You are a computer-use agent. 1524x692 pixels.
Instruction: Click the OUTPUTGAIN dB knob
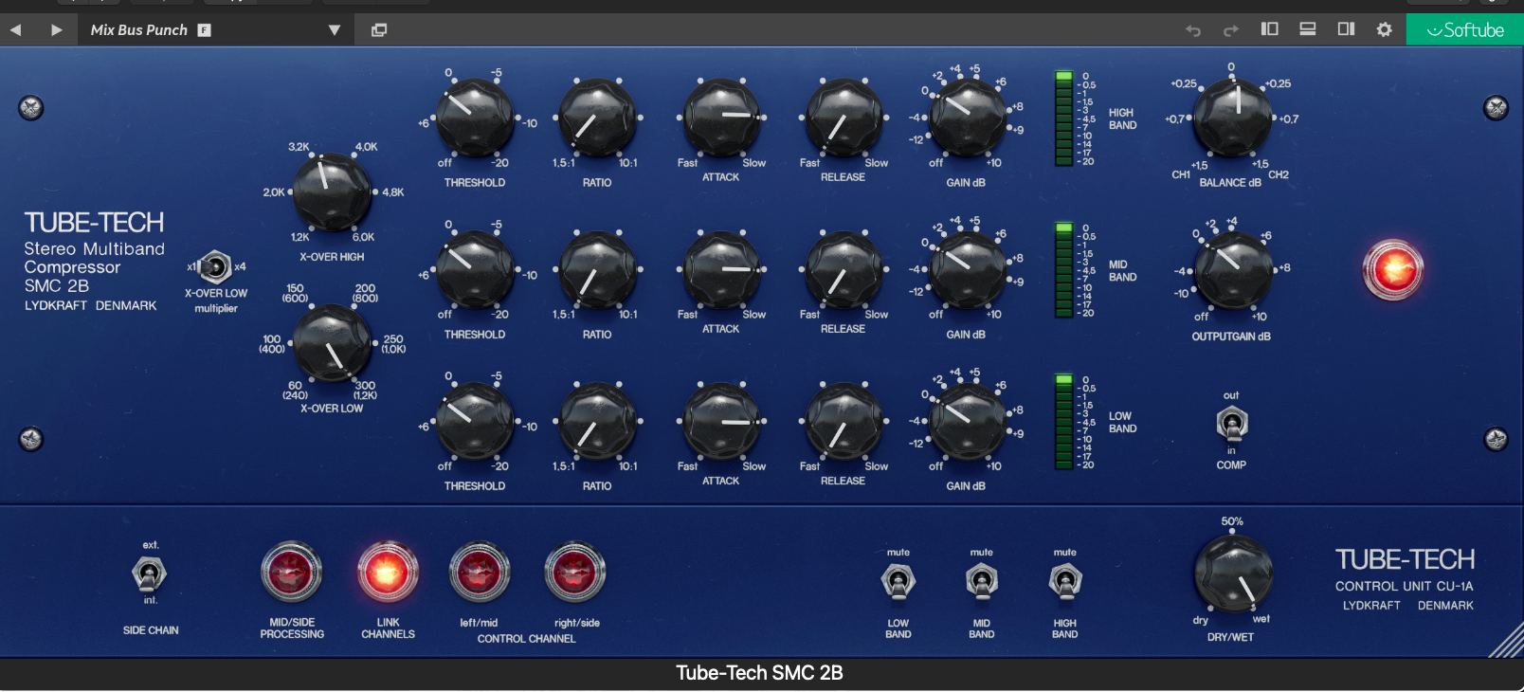pyautogui.click(x=1232, y=269)
